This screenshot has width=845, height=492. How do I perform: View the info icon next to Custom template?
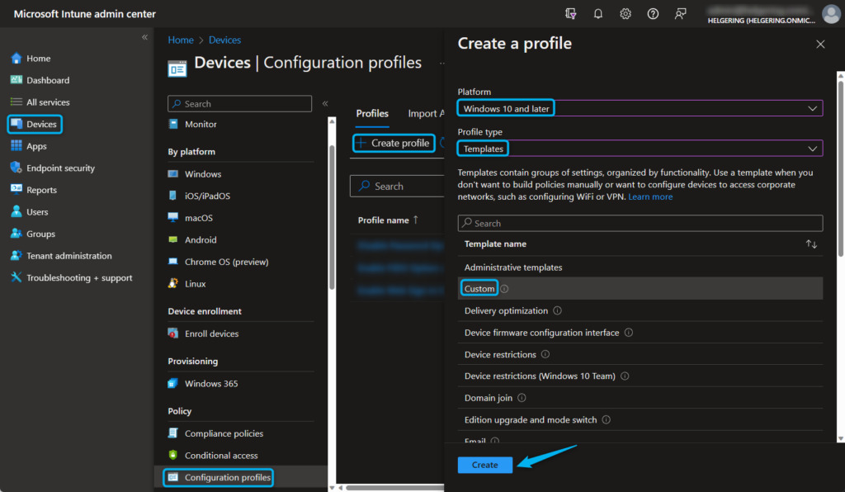click(x=503, y=288)
